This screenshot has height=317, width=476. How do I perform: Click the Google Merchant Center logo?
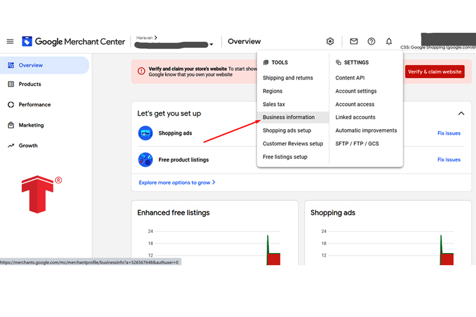point(73,41)
